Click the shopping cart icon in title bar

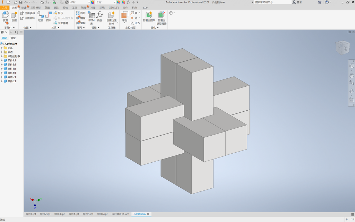tap(319, 2)
